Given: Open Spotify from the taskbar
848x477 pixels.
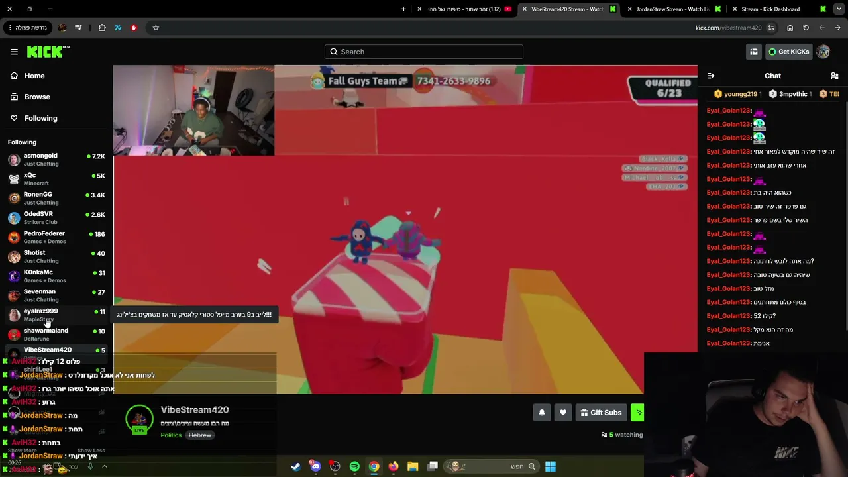Looking at the screenshot, I should pos(354,466).
